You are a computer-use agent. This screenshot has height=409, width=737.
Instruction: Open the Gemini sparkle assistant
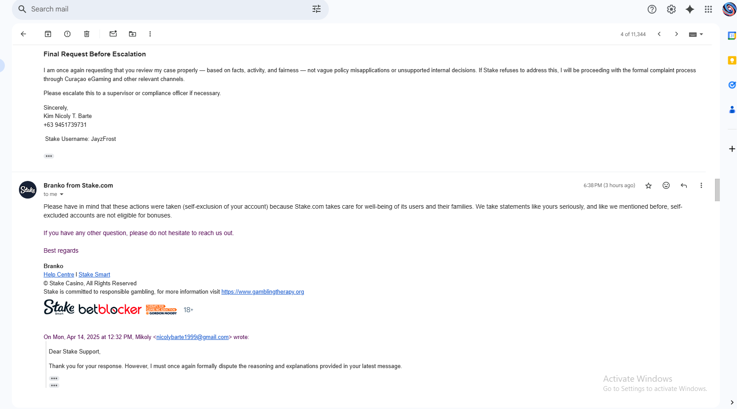(x=690, y=9)
